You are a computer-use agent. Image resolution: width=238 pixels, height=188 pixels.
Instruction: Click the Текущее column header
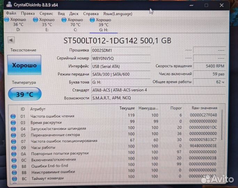point(127,108)
